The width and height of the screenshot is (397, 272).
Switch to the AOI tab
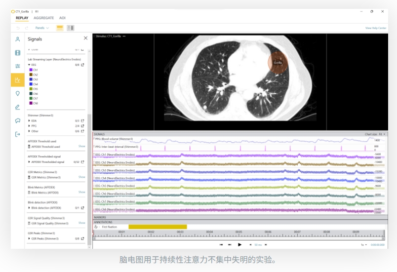click(62, 18)
